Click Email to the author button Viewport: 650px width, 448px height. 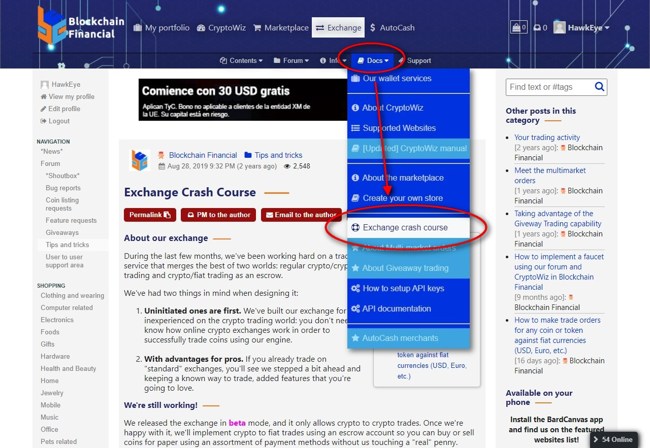(x=302, y=215)
